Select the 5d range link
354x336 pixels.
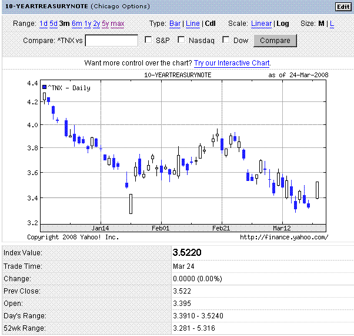pos(54,24)
